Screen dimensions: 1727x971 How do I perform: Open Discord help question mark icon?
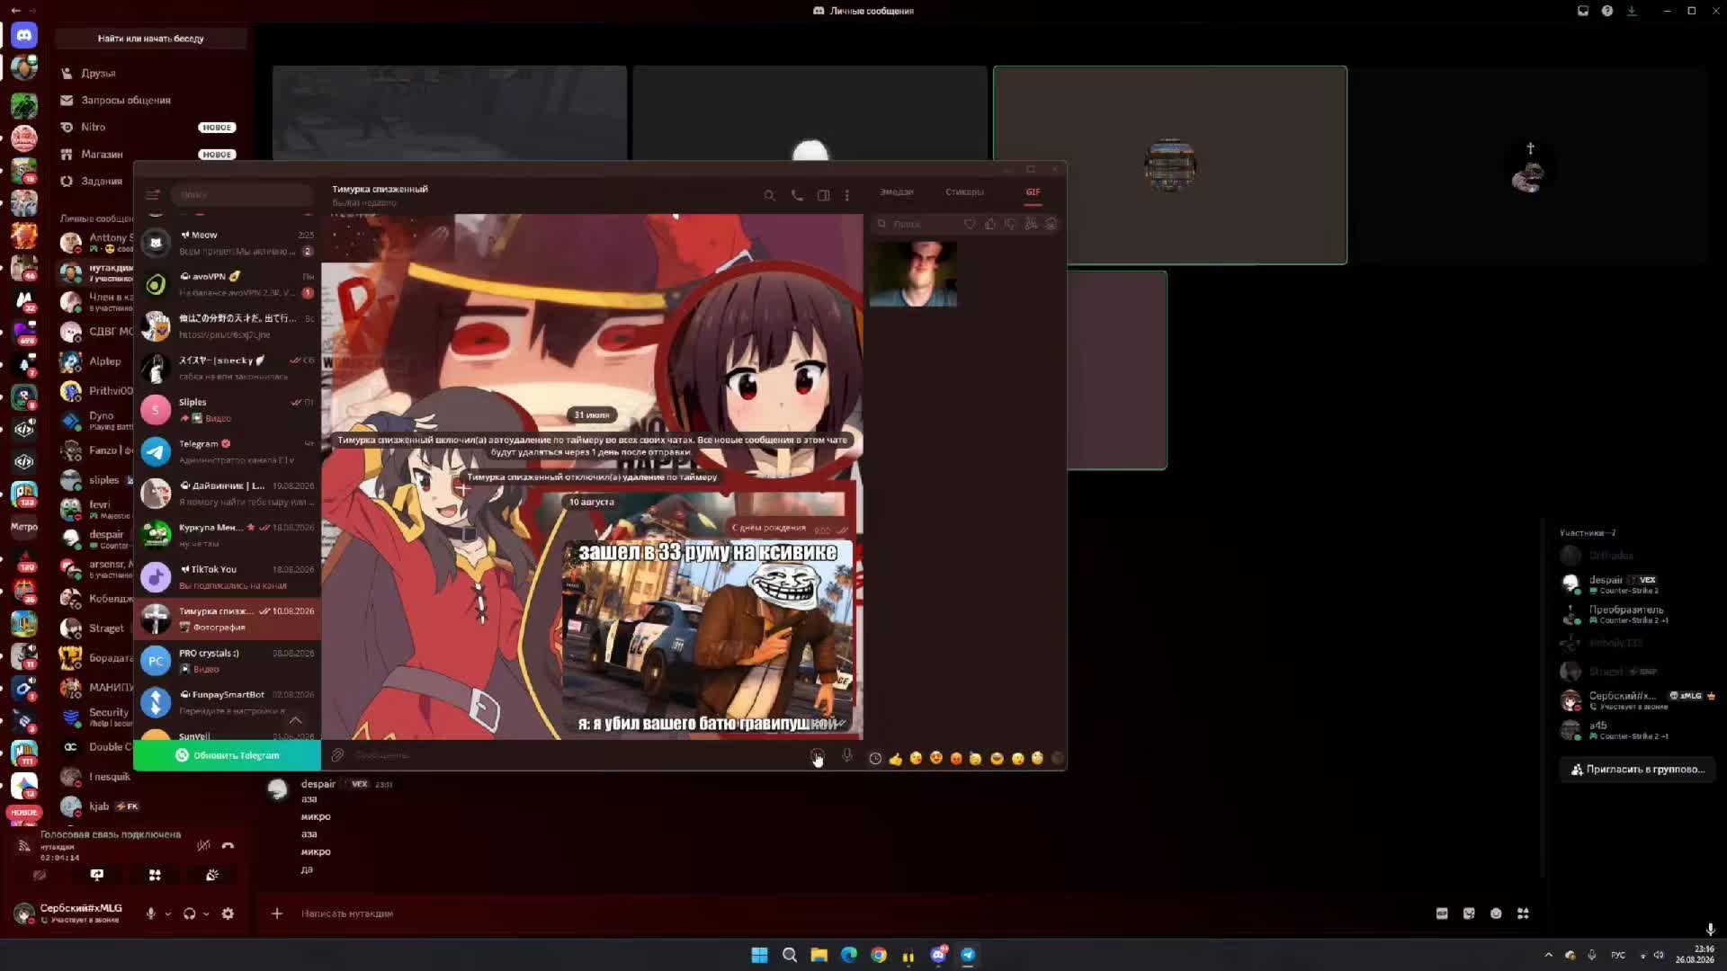(1607, 11)
